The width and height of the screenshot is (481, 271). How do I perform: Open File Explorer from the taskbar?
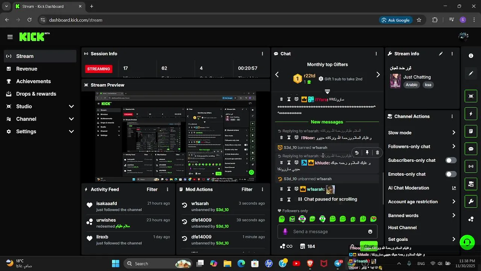[227, 263]
